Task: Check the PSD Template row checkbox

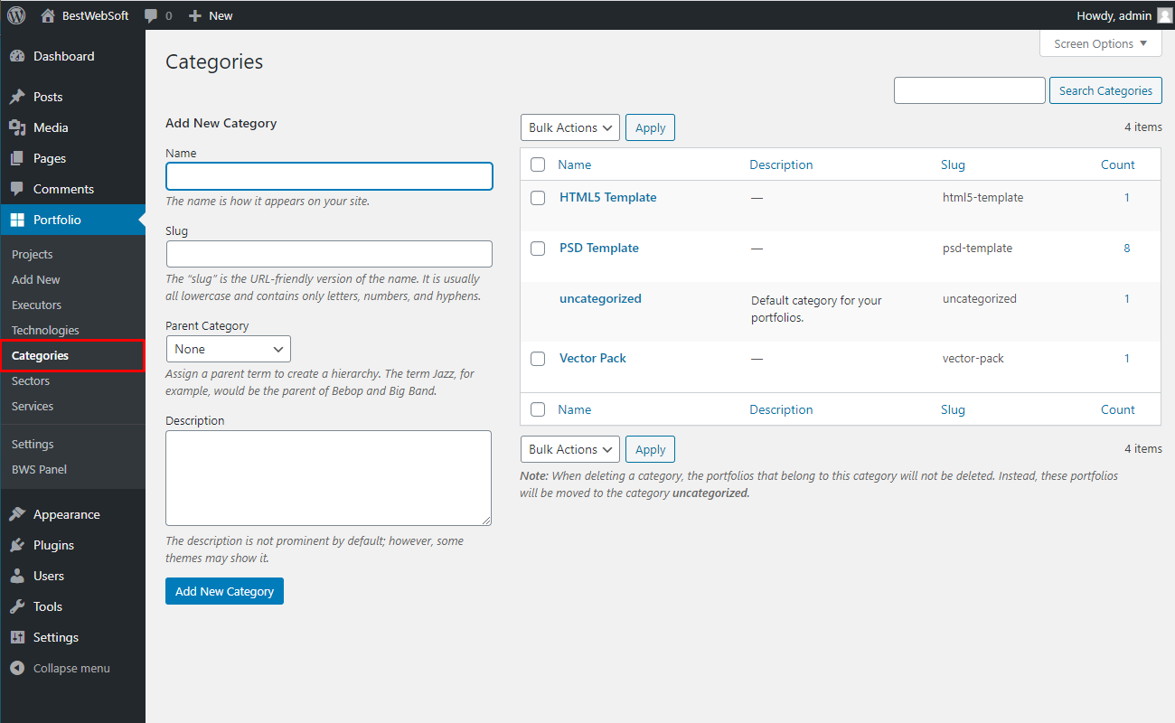Action: click(538, 248)
